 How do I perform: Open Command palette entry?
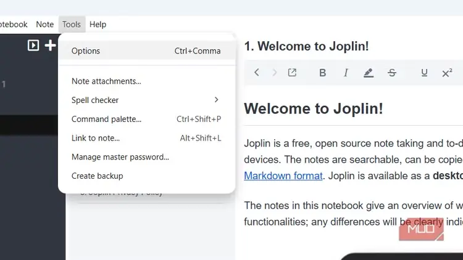146,119
